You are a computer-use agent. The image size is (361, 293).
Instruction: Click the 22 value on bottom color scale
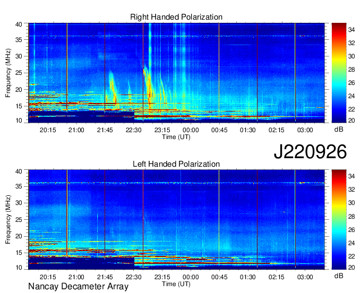coord(351,256)
